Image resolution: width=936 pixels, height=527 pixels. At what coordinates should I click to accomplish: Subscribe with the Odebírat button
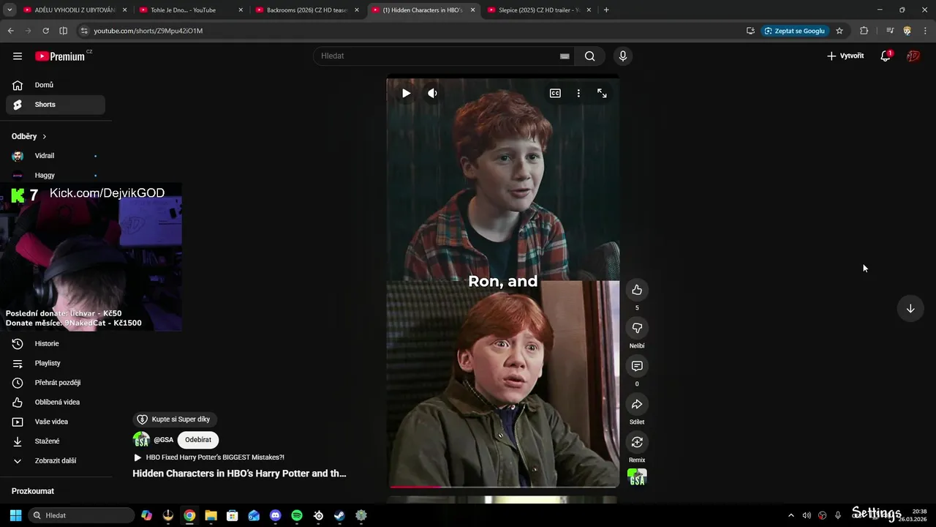pyautogui.click(x=198, y=440)
